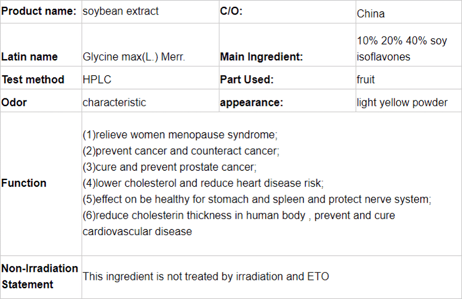Select the 'soybean extract' text
462x299 pixels.
(x=120, y=11)
